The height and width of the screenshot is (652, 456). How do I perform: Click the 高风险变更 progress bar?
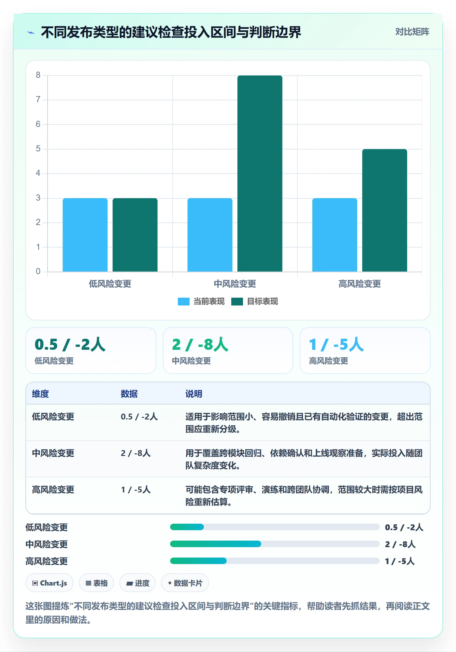(x=275, y=561)
